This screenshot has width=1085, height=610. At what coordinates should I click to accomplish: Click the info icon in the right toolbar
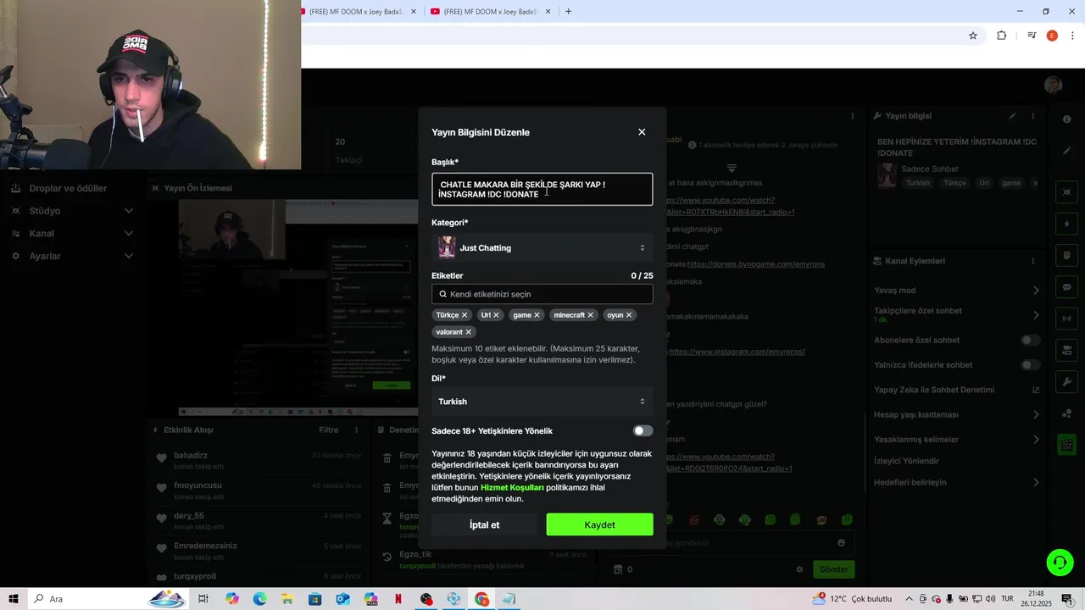(x=1067, y=119)
